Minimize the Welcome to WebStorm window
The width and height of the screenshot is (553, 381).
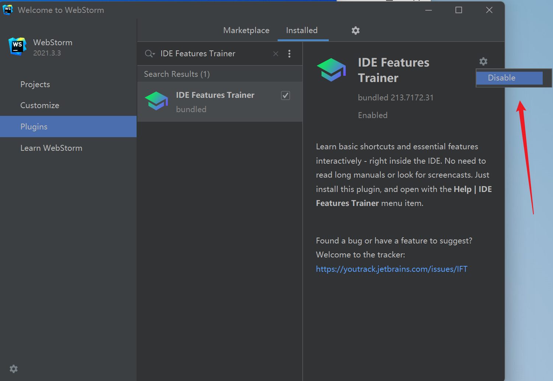pos(429,10)
